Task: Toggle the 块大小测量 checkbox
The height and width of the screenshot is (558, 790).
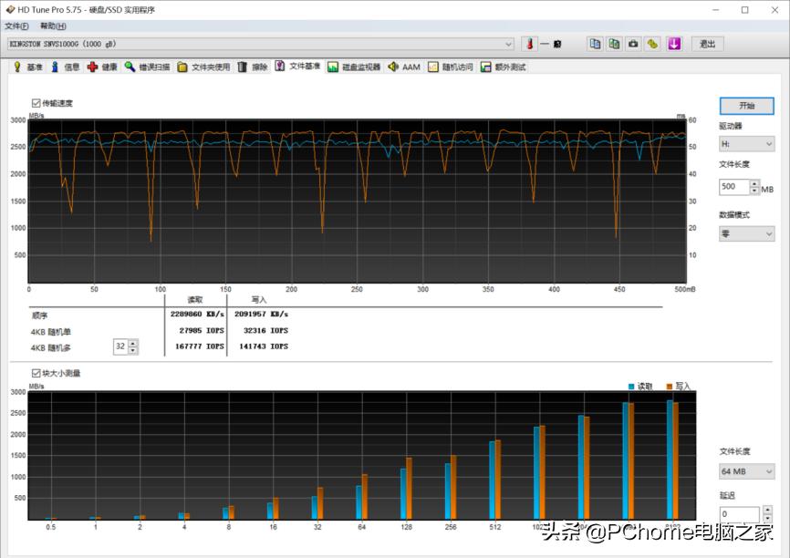Action: [36, 373]
